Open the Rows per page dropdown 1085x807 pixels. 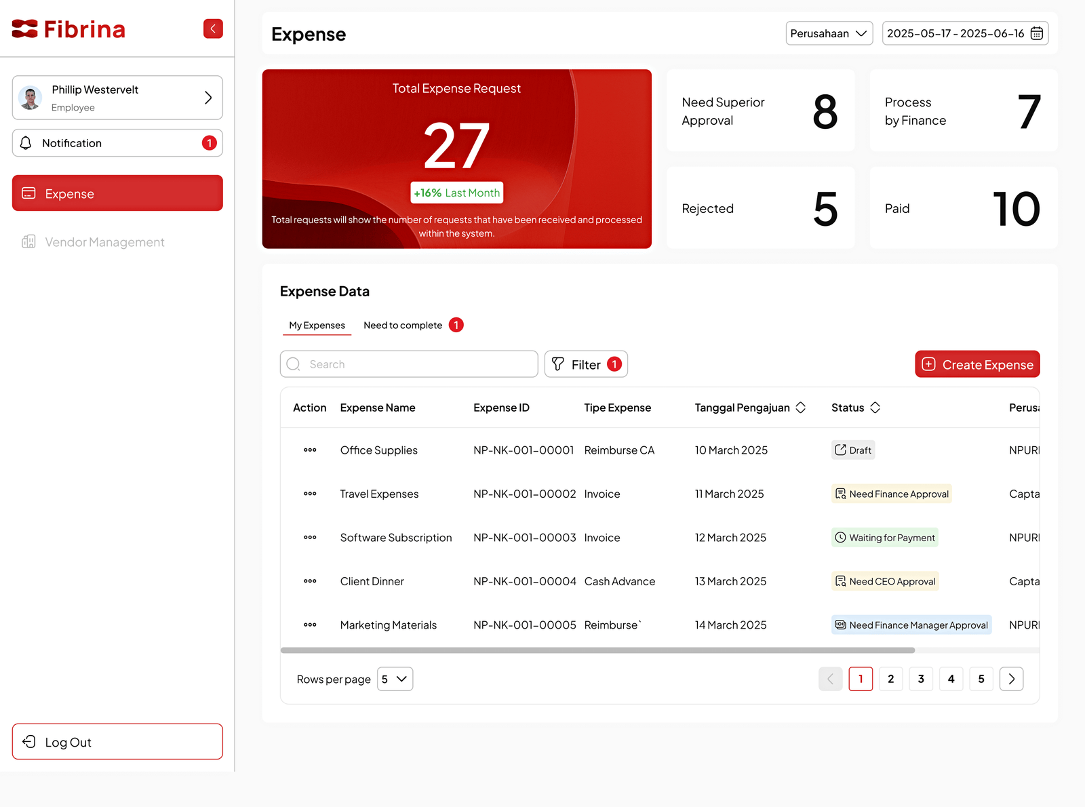(395, 679)
